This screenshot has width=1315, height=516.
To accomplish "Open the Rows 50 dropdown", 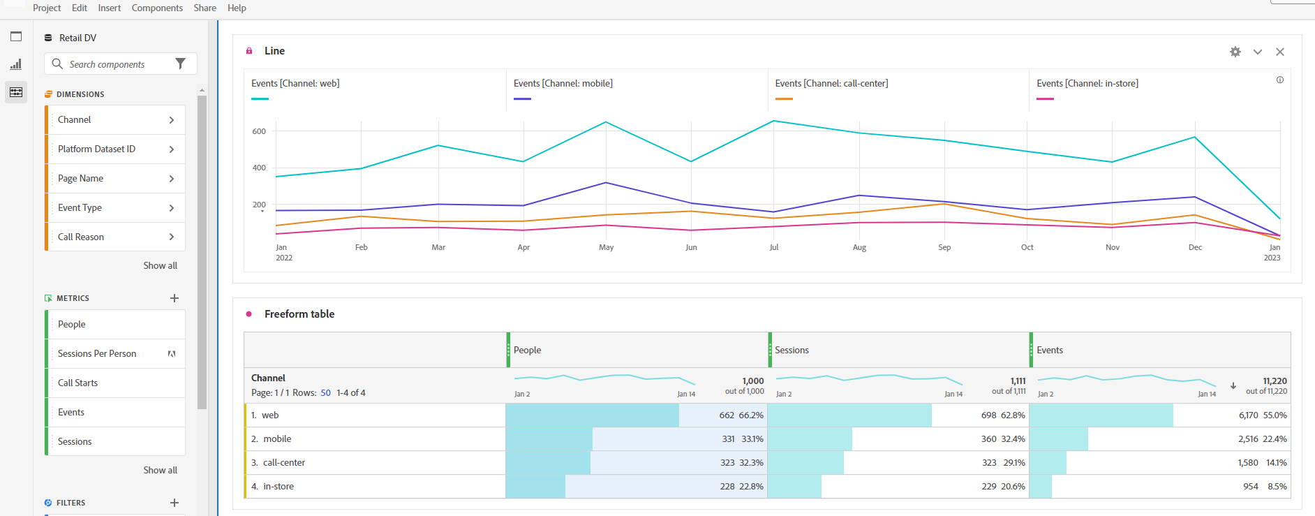I will click(x=326, y=393).
